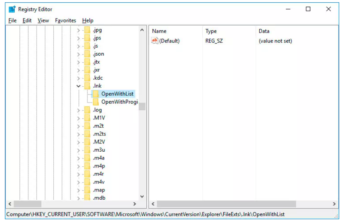Select the .json key label
The image size is (343, 223).
pos(98,54)
